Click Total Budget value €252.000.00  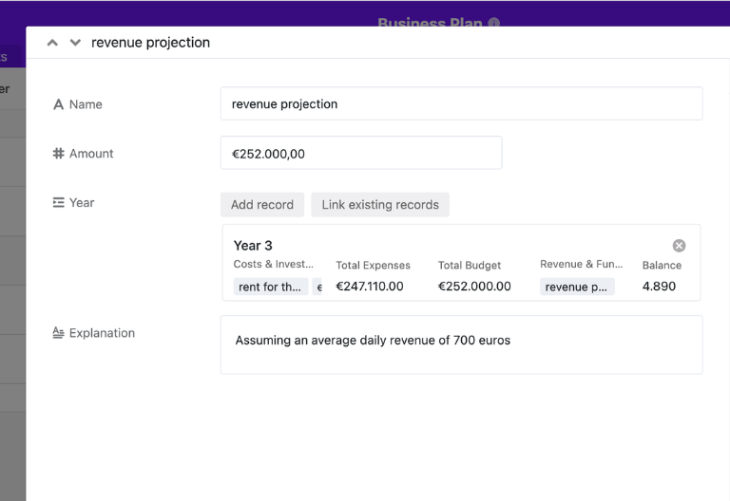point(474,287)
